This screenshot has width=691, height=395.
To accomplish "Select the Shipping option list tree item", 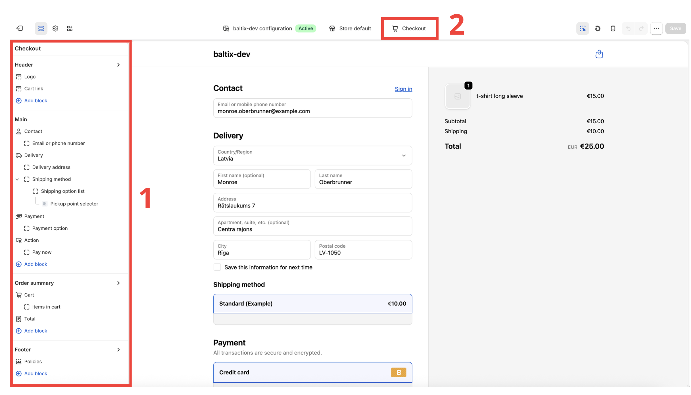I will (59, 191).
